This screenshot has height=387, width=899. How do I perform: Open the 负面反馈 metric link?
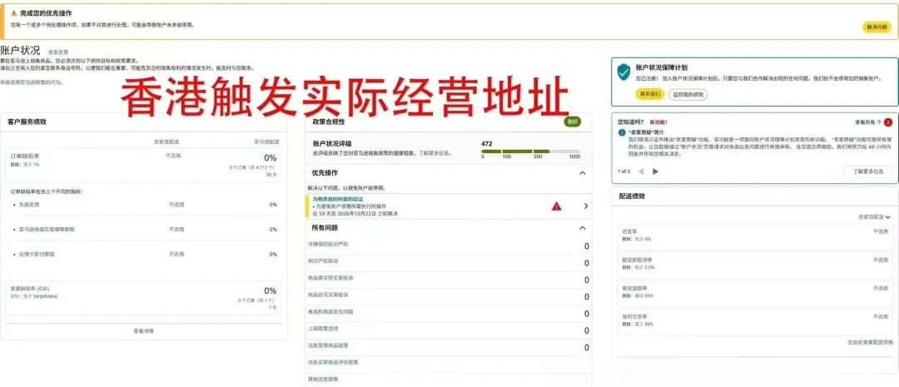(x=29, y=205)
